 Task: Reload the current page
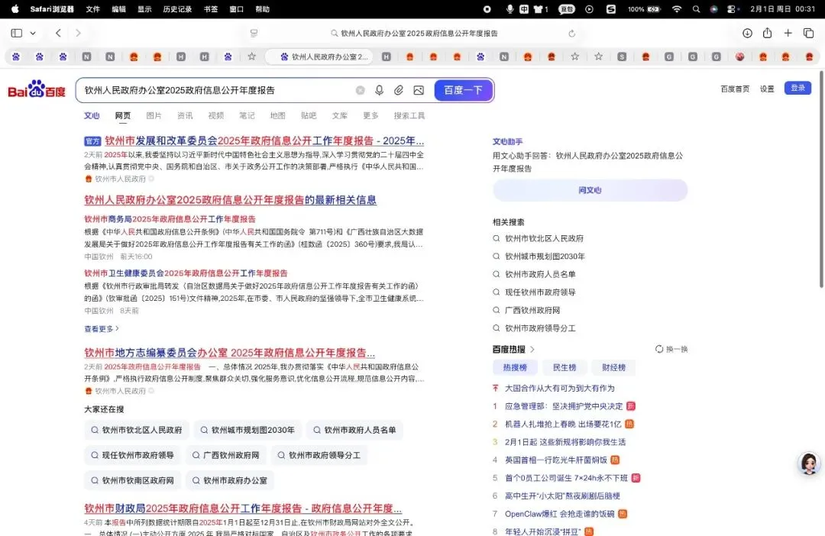coord(572,34)
